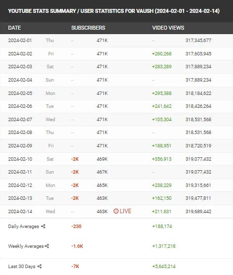Viewport: 233px width, 275px height.
Task: Click the 319,689,442 total views cell
Action: click(x=198, y=211)
